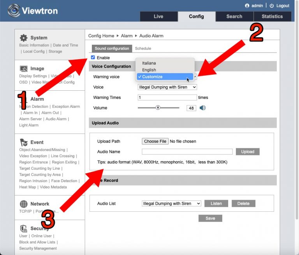Image resolution: width=299 pixels, height=255 pixels.
Task: Uncheck the Enable checkbox
Action: [x=93, y=58]
